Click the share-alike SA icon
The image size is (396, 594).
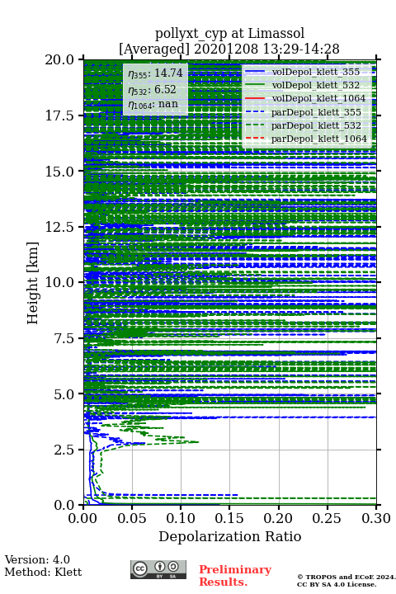[173, 567]
